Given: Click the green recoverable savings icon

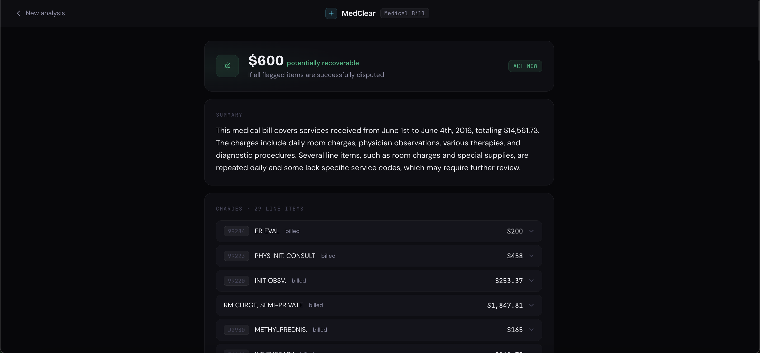Looking at the screenshot, I should (x=227, y=66).
